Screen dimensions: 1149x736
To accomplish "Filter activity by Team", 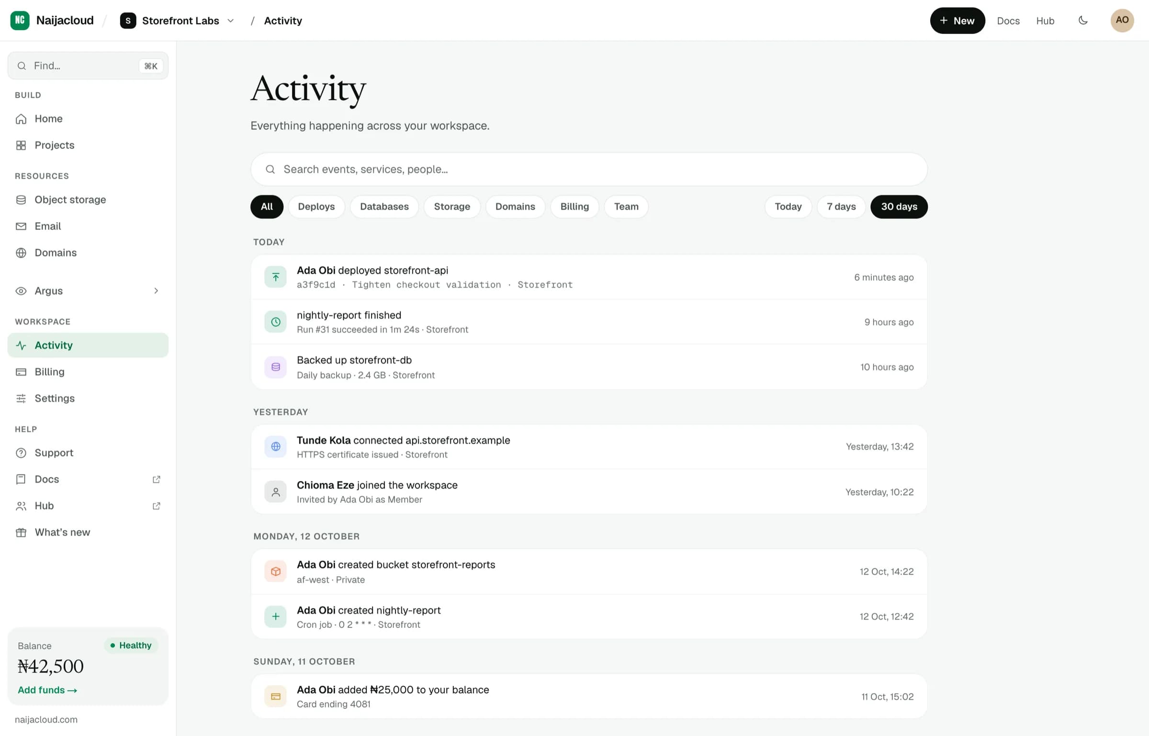I will pyautogui.click(x=626, y=207).
